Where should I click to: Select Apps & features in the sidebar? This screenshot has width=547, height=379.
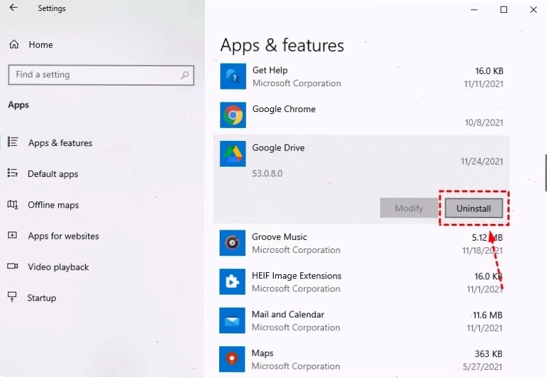(x=60, y=143)
